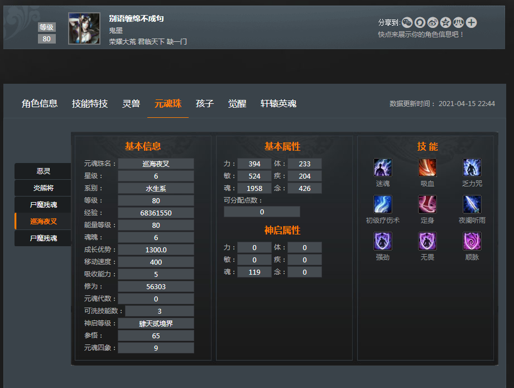Click the 顺脉 spiral skill icon
The height and width of the screenshot is (388, 514).
tap(472, 241)
